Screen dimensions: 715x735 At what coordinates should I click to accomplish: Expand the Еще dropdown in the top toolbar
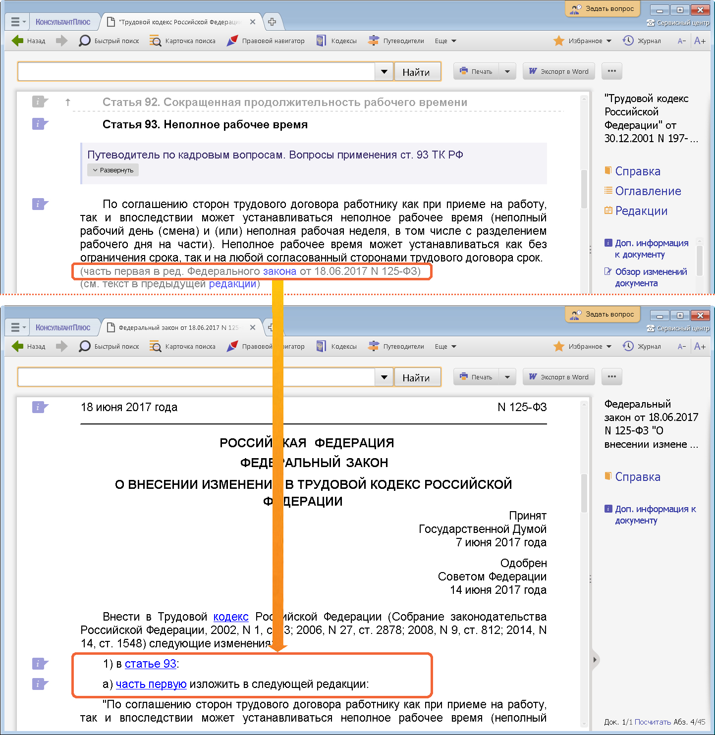[x=445, y=41]
